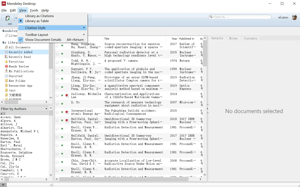The width and height of the screenshot is (300, 187).
Task: Open the xiuzuo profile avatar
Action: click(x=294, y=17)
